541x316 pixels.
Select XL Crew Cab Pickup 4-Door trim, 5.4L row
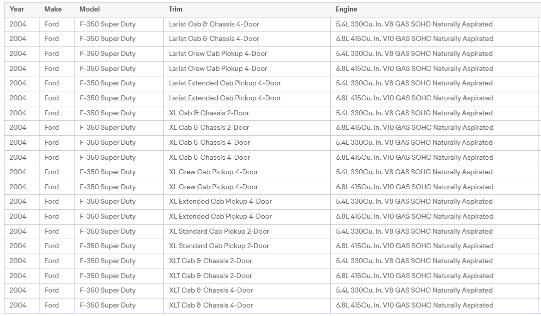tap(214, 172)
